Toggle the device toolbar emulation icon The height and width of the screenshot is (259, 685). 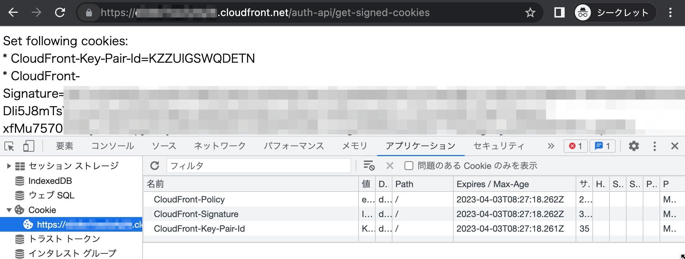28,146
